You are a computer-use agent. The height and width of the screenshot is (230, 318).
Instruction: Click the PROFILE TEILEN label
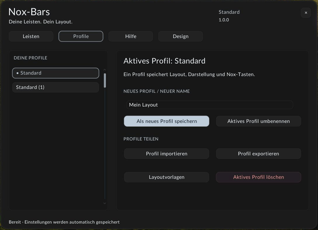(x=141, y=139)
